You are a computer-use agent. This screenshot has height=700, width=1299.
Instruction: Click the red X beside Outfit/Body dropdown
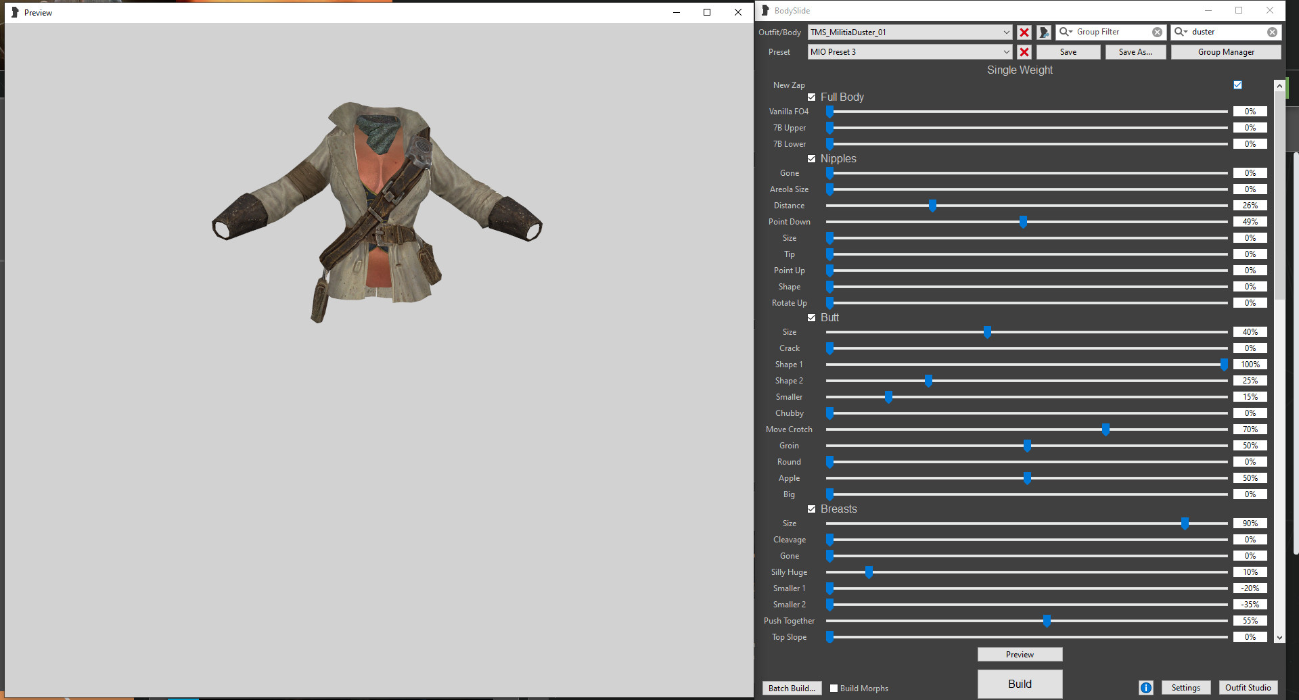click(x=1024, y=32)
